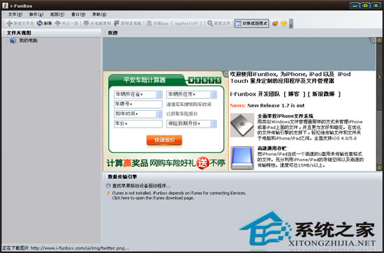Click the yellow smiley toolbar icon
The image size is (384, 253).
click(x=283, y=24)
